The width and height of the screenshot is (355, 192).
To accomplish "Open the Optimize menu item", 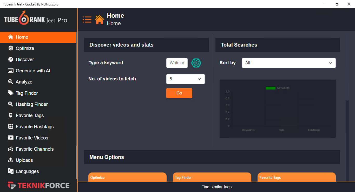I will (38, 48).
